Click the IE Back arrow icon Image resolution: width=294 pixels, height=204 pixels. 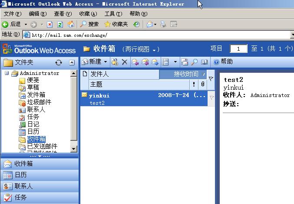[5, 24]
